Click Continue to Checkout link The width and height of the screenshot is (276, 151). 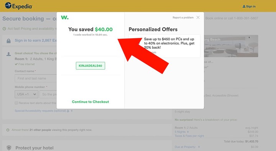pos(90,102)
